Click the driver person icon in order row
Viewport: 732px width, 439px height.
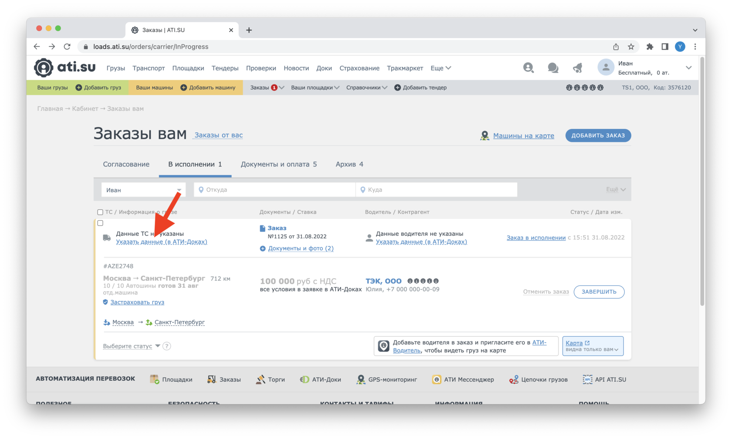tap(369, 238)
